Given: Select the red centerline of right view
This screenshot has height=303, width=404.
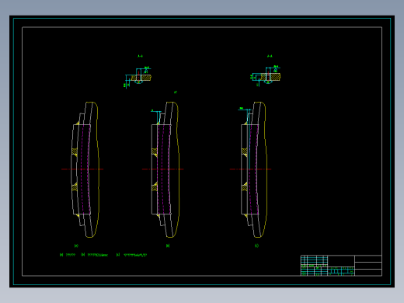Looking at the screenshot, I should pos(250,169).
